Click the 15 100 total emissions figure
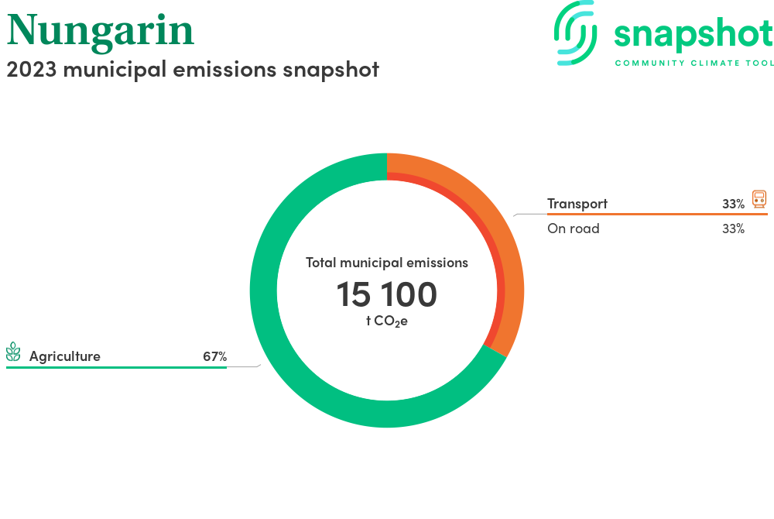Screen dimensions: 774x519 (x=386, y=295)
